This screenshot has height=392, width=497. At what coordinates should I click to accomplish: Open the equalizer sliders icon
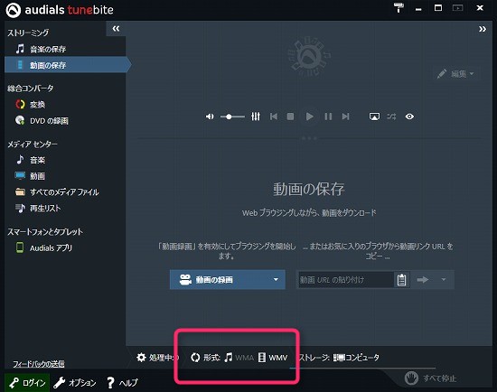256,117
